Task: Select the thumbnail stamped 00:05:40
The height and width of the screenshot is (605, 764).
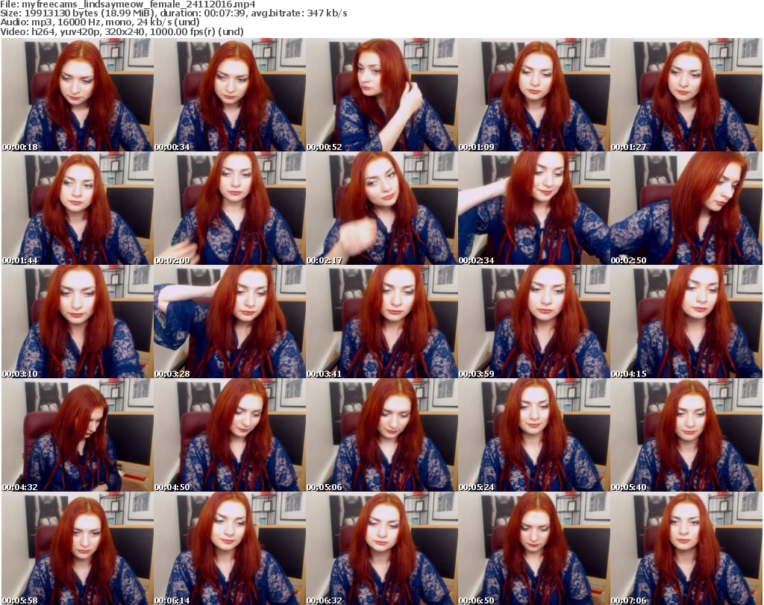Action: point(686,435)
